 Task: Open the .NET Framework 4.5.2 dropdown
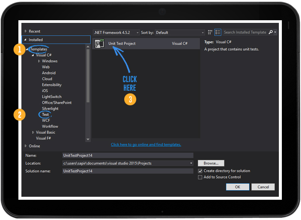click(x=116, y=33)
